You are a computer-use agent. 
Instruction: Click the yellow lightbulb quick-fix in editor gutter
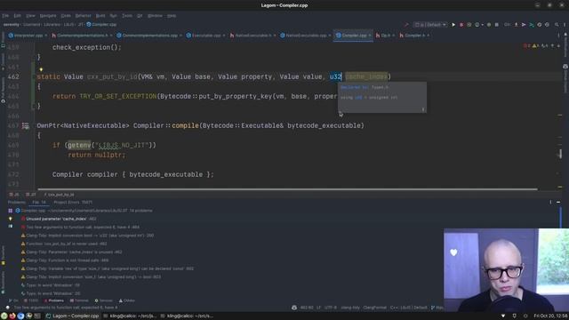click(x=41, y=69)
